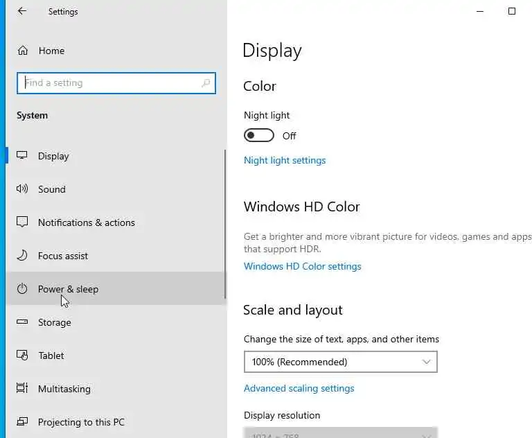The width and height of the screenshot is (532, 438).
Task: Turn on the Night light toggle
Action: click(259, 136)
